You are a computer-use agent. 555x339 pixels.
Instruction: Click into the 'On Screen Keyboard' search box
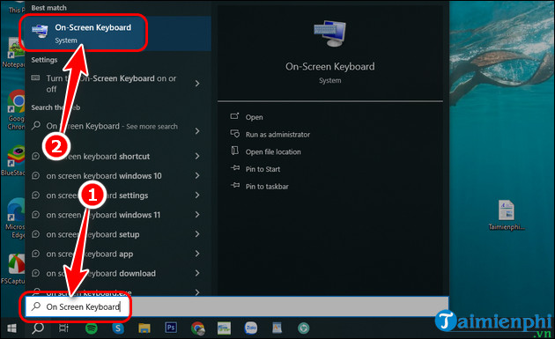(x=236, y=306)
